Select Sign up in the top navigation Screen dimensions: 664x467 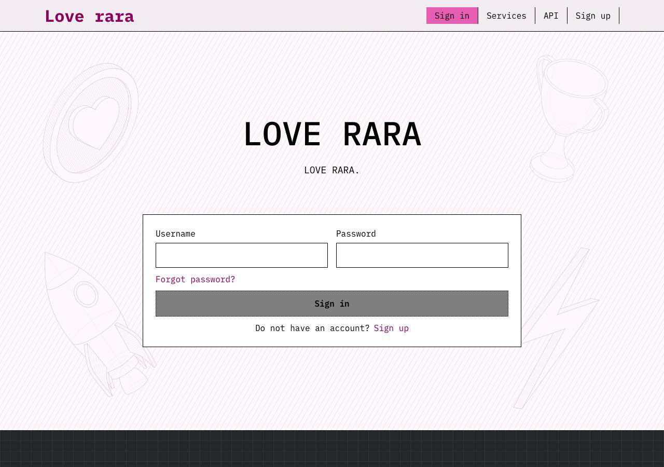[x=593, y=16]
